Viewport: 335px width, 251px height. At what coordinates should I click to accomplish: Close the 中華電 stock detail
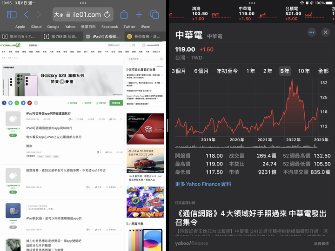coord(326,32)
